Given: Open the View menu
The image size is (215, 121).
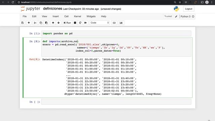Looking at the screenshot, I should [x=44, y=16].
